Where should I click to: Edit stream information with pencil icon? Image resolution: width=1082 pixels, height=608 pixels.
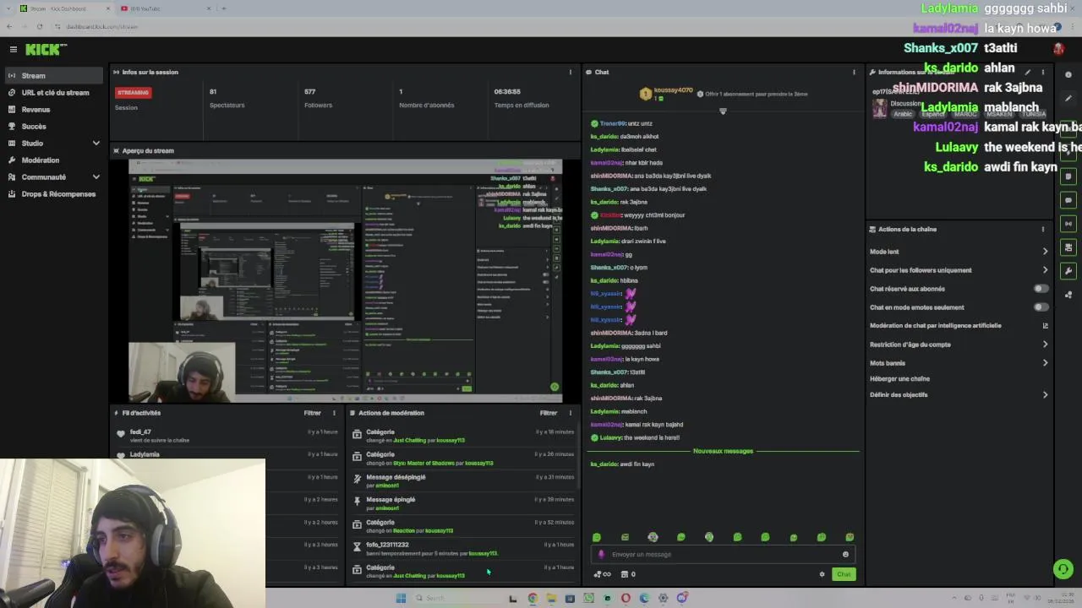(x=1028, y=72)
